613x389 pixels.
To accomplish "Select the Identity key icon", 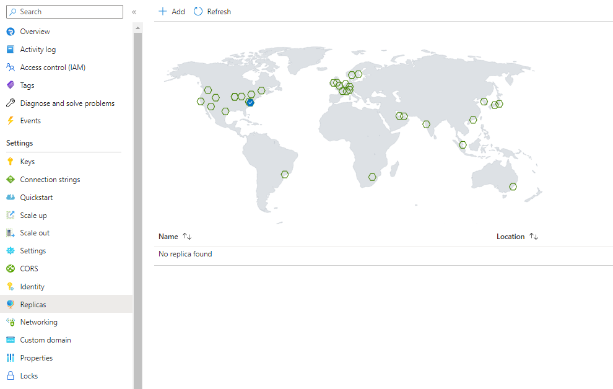I will (x=11, y=286).
